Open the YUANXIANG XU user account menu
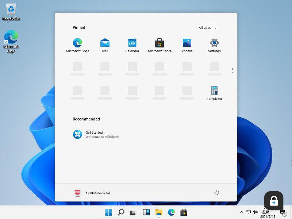The image size is (292, 219). click(x=92, y=193)
